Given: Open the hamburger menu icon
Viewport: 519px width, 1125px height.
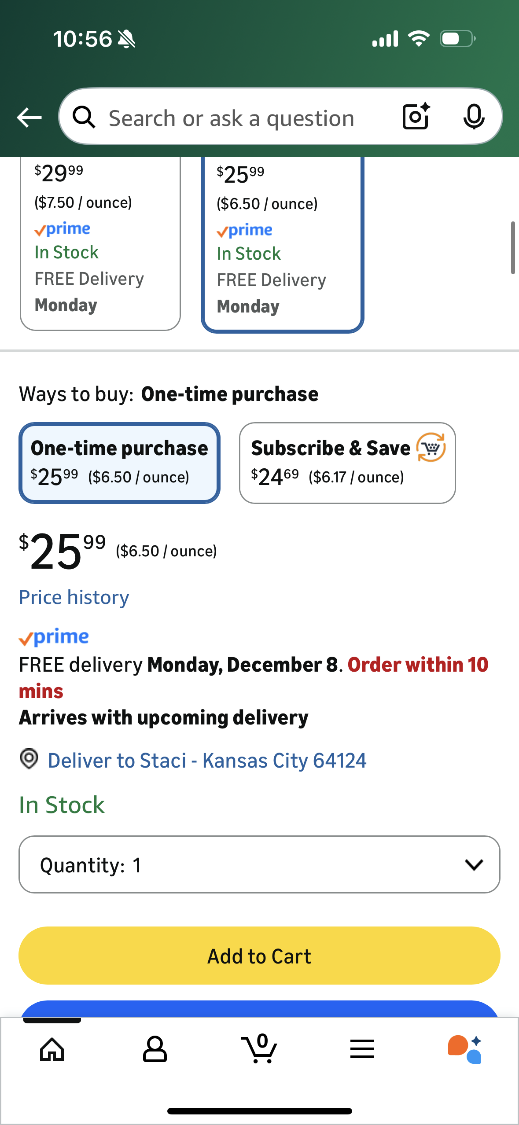Looking at the screenshot, I should 362,1049.
